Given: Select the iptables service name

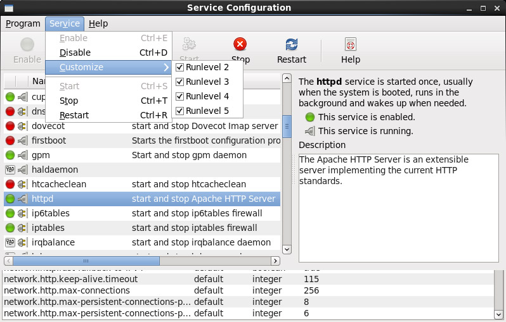Looking at the screenshot, I should (x=48, y=228).
